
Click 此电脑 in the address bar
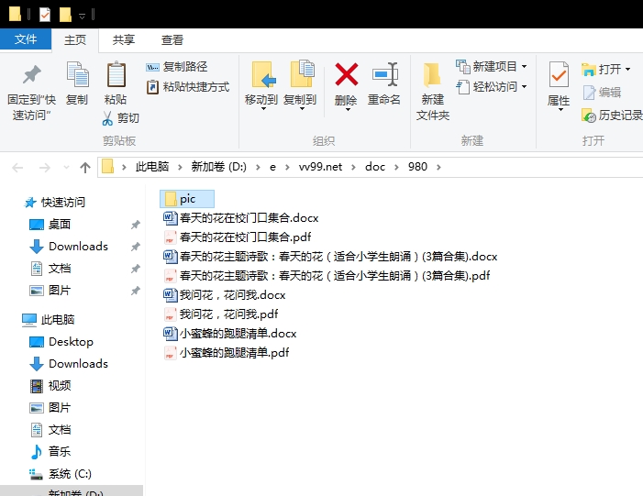point(152,167)
